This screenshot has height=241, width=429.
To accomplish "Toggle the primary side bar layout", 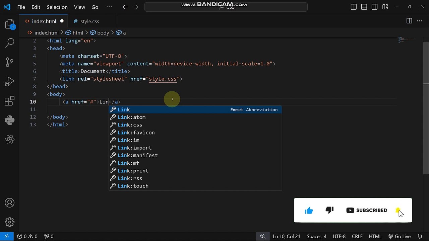I will [353, 7].
